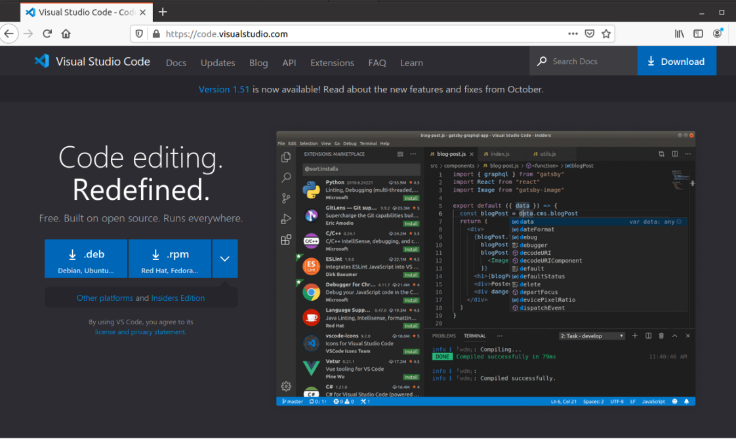Open the Extensions marketplace icon

tap(285, 239)
